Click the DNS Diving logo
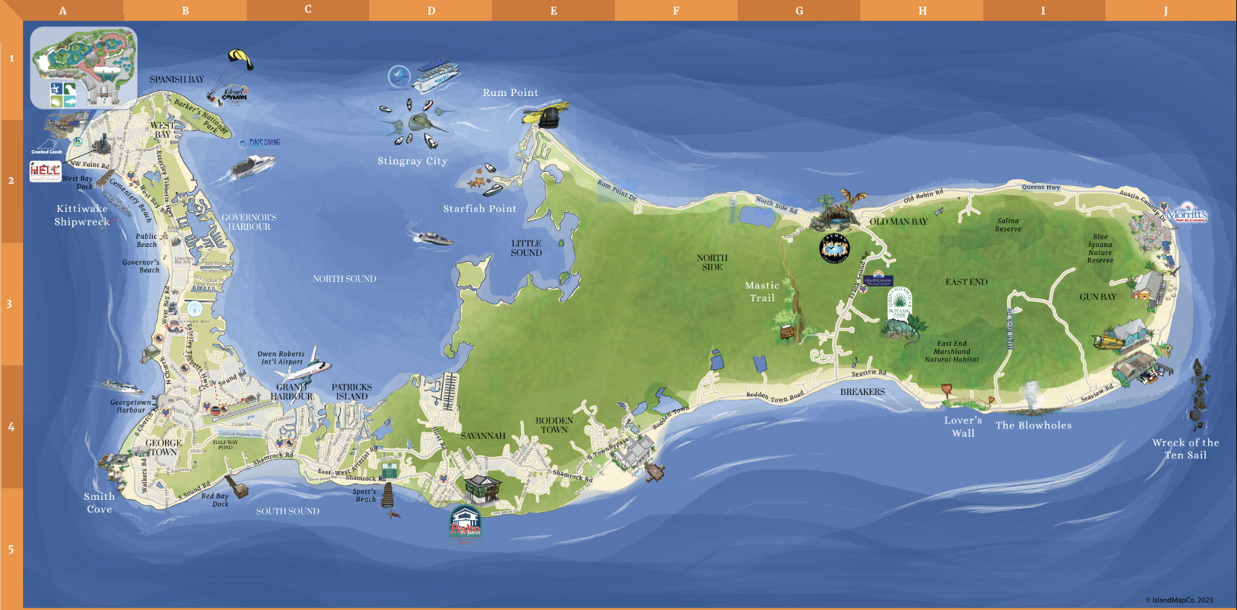Screen dimensions: 1237x610 click(260, 142)
